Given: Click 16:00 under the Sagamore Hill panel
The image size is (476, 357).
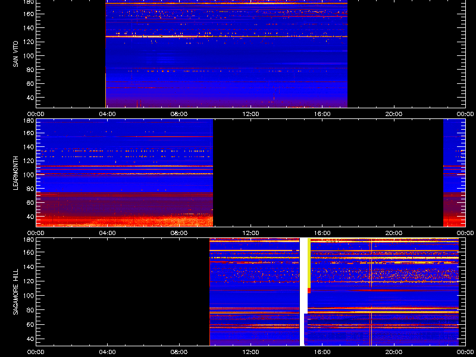Looking at the screenshot, I should (322, 352).
